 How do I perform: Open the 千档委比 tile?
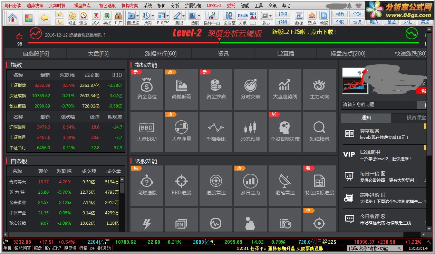click(x=216, y=132)
